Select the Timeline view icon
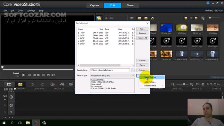 [x=20, y=84]
